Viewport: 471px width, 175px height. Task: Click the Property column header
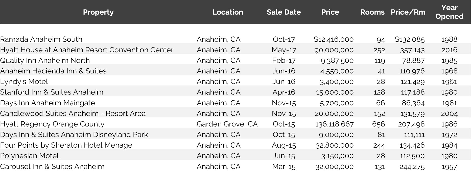(x=98, y=12)
